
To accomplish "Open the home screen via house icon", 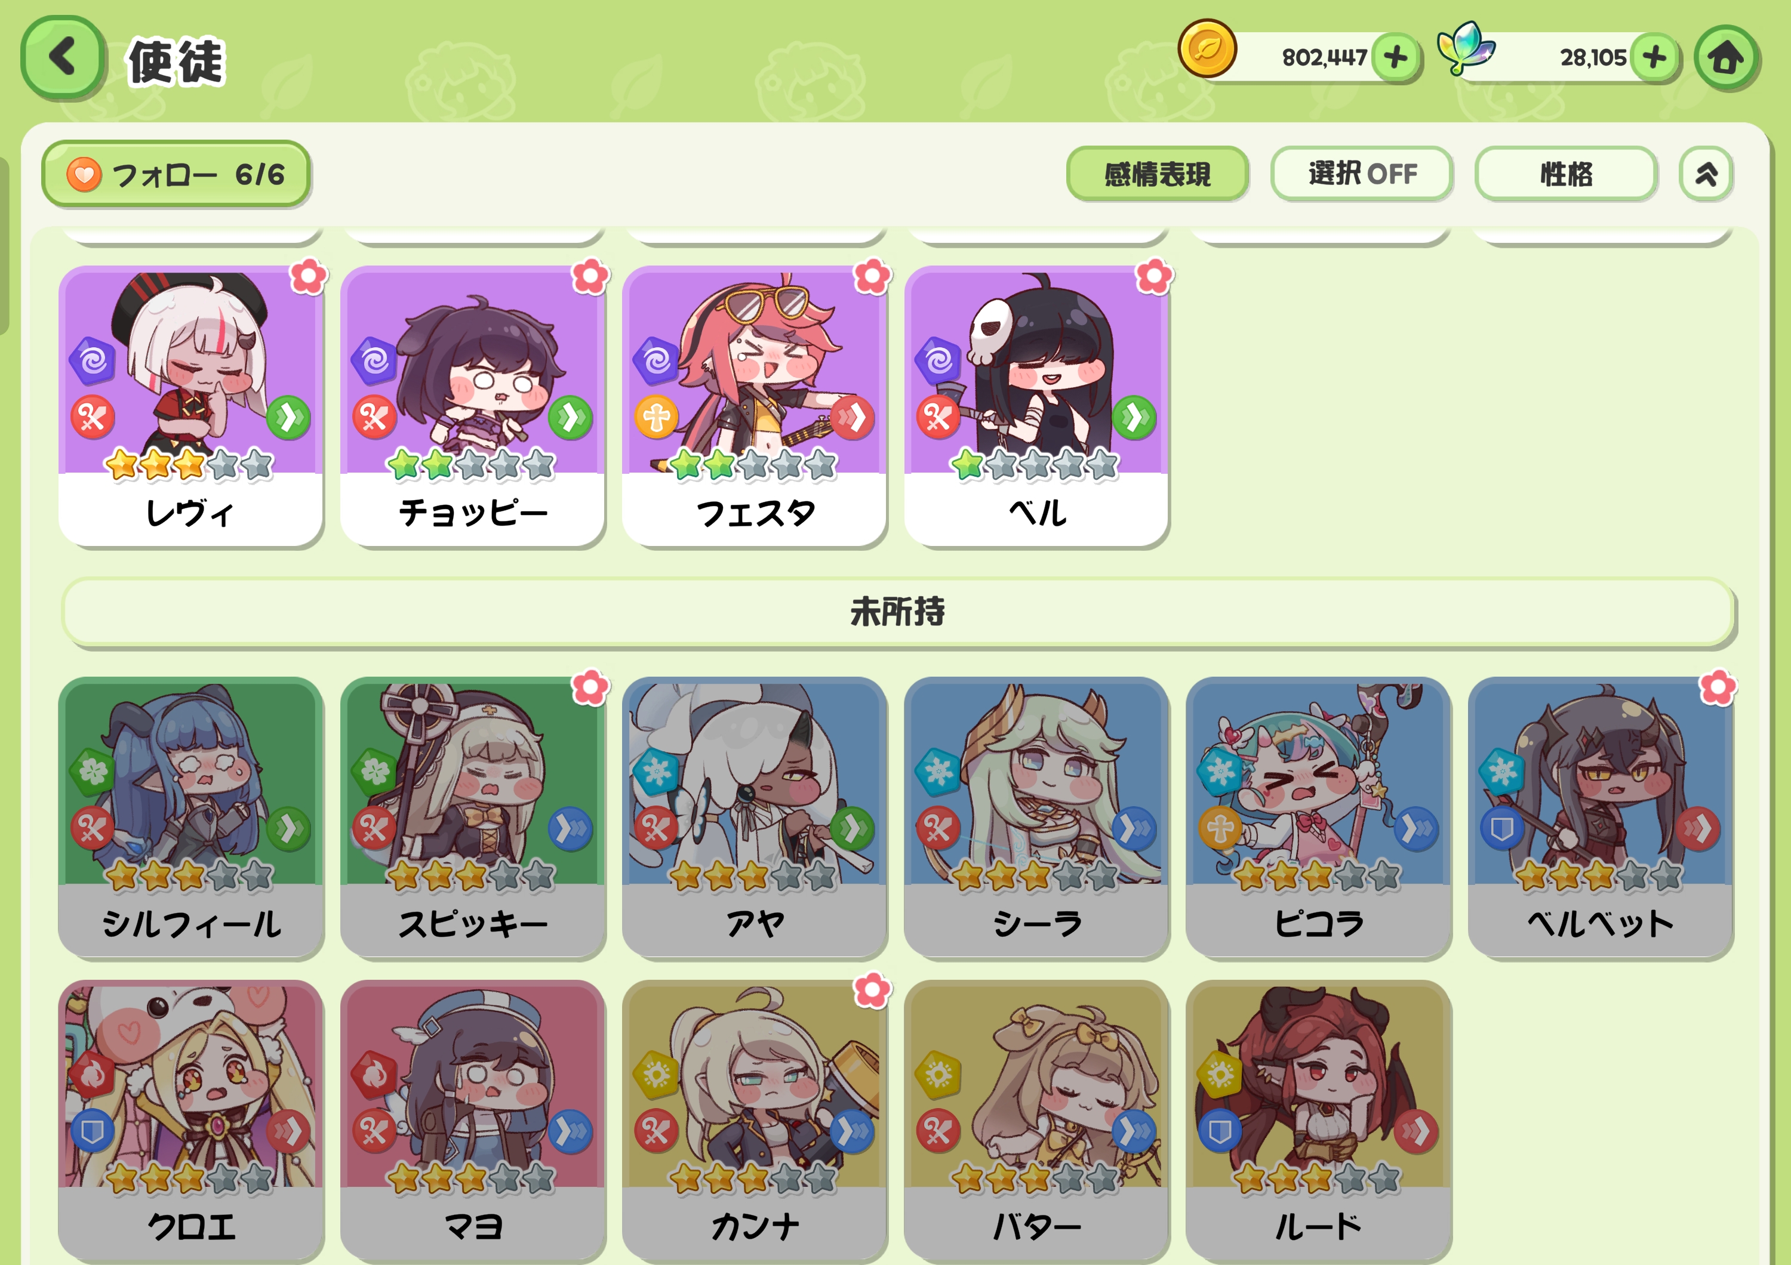I will click(x=1725, y=57).
